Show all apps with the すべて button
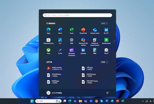Viewport: 154px width, 104px height. click(x=104, y=23)
